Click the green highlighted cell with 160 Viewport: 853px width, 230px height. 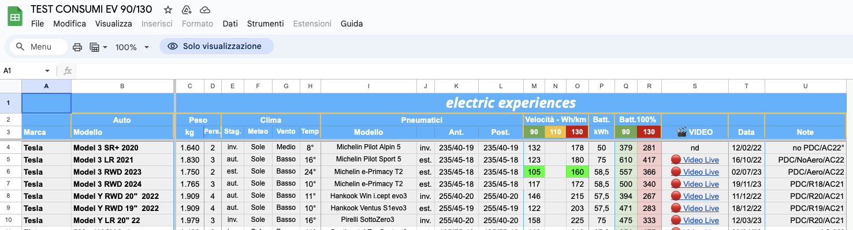(x=577, y=172)
